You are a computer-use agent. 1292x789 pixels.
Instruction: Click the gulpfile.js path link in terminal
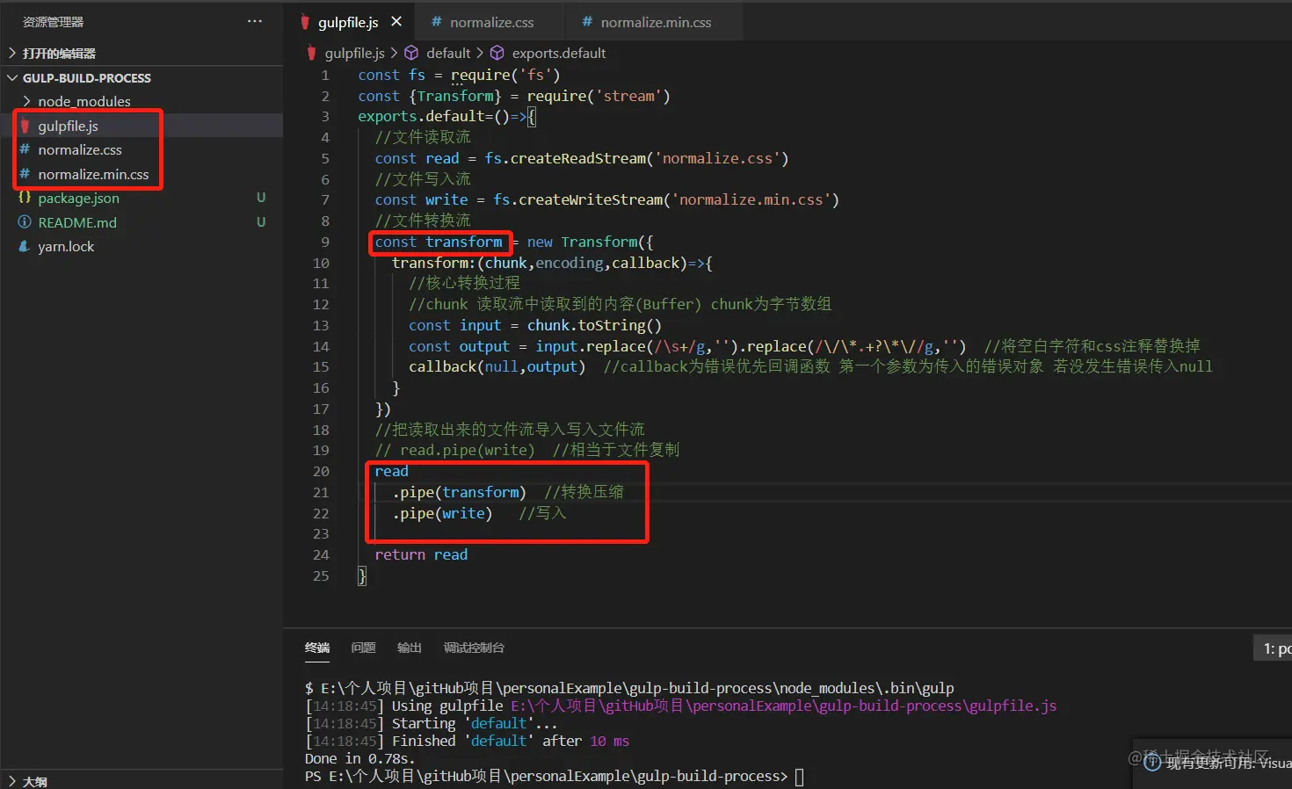pos(784,706)
